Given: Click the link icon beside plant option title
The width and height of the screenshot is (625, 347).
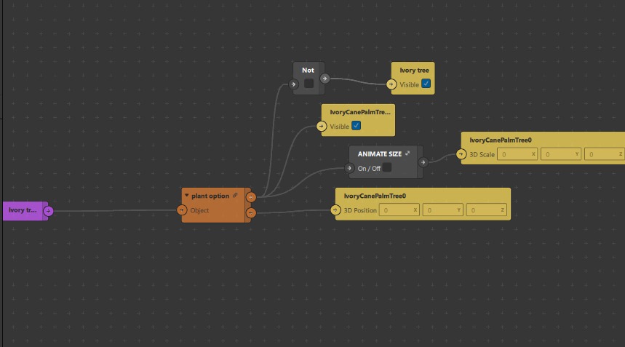Looking at the screenshot, I should [235, 195].
